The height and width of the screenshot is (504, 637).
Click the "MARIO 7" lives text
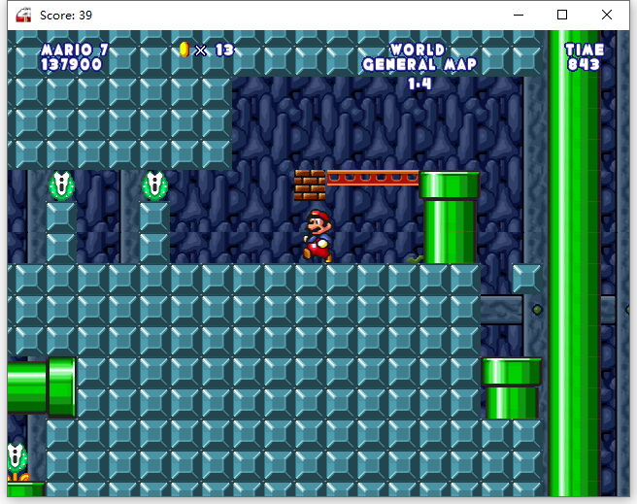tap(75, 50)
